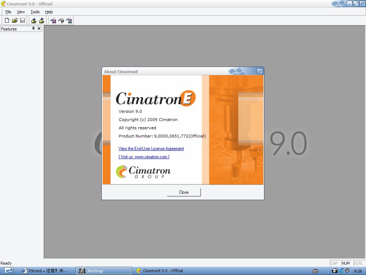Click the 9:26 taskbar clock
The width and height of the screenshot is (366, 275).
[357, 271]
